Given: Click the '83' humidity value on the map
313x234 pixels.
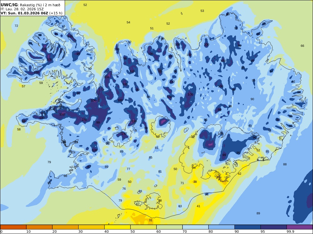Looking at the screenshot, I should click(x=180, y=206).
